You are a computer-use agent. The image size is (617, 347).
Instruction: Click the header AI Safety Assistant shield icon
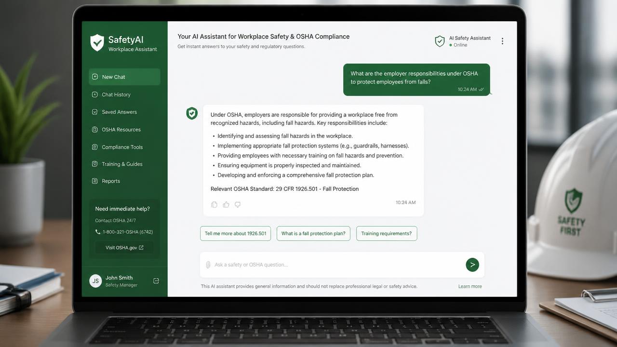(440, 41)
